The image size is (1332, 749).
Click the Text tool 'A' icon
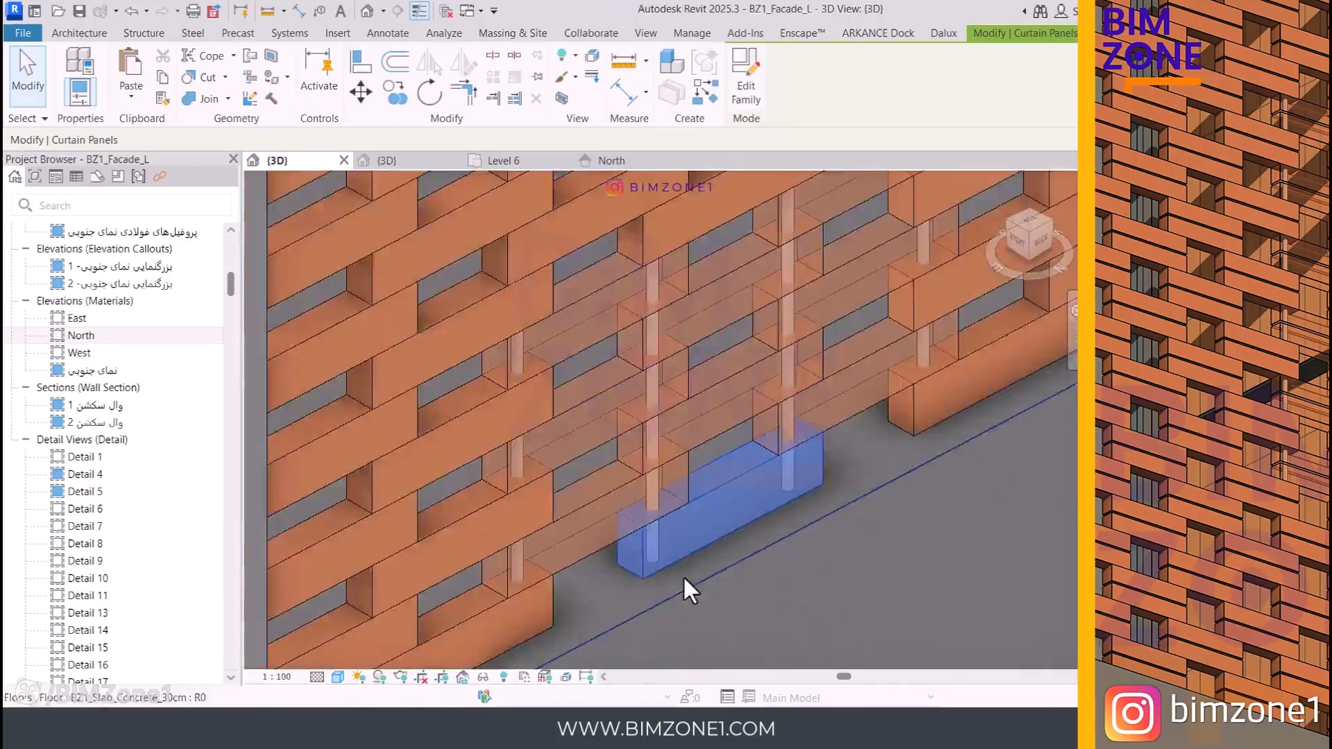340,10
